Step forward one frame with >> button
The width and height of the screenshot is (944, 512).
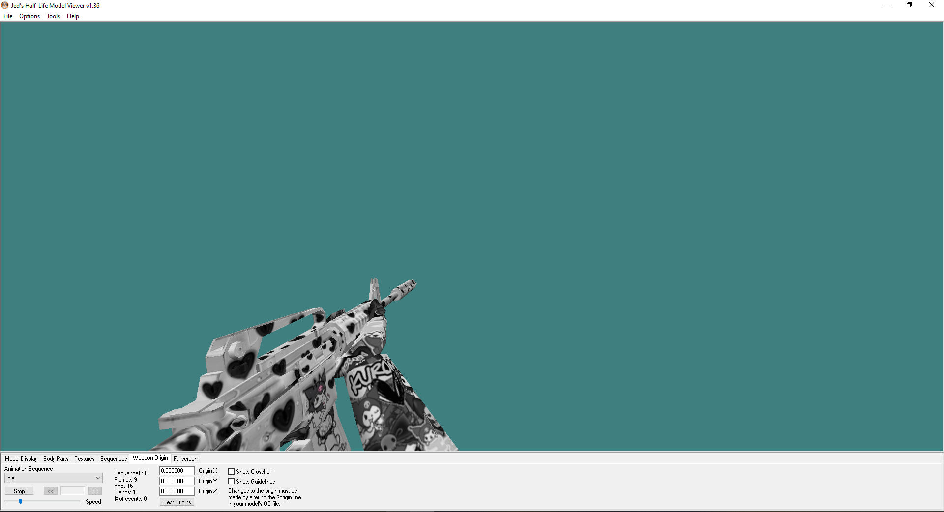tap(94, 491)
